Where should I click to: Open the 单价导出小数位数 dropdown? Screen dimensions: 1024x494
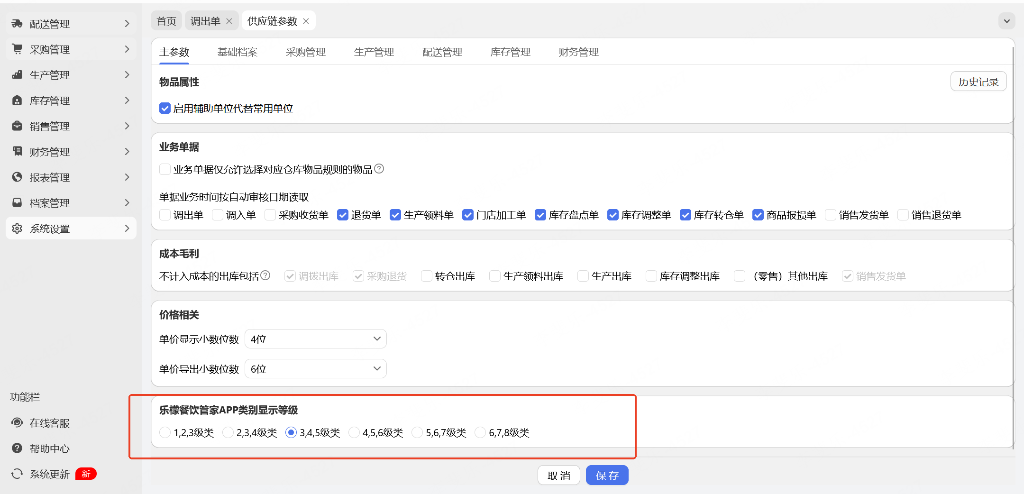pyautogui.click(x=316, y=369)
